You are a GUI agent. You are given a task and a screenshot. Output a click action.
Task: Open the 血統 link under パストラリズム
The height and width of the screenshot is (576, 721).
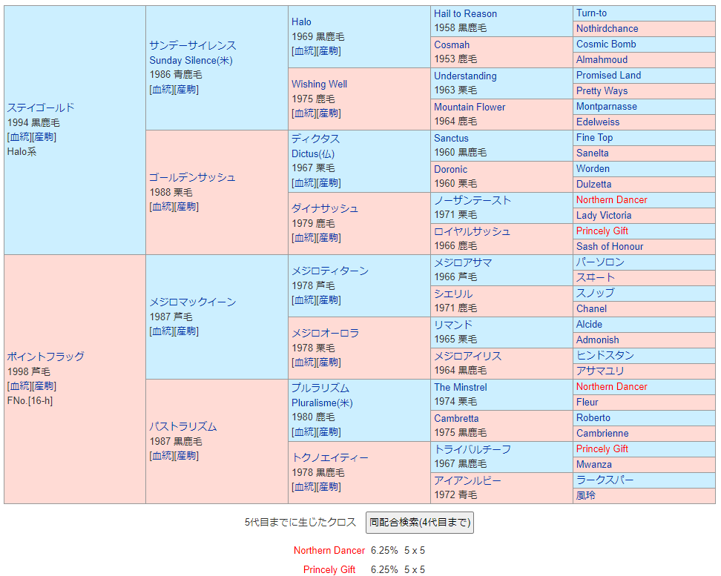[x=161, y=456]
